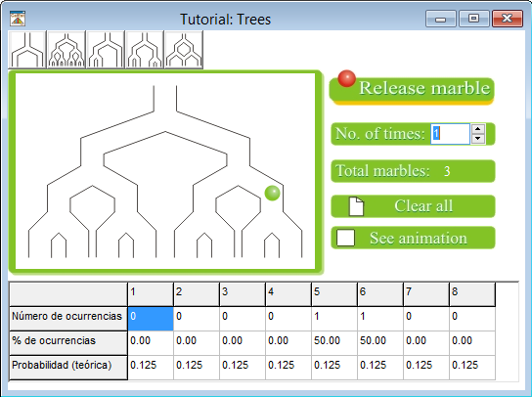Click the blank page icon on Clear all
Image resolution: width=532 pixels, height=397 pixels.
tap(356, 206)
